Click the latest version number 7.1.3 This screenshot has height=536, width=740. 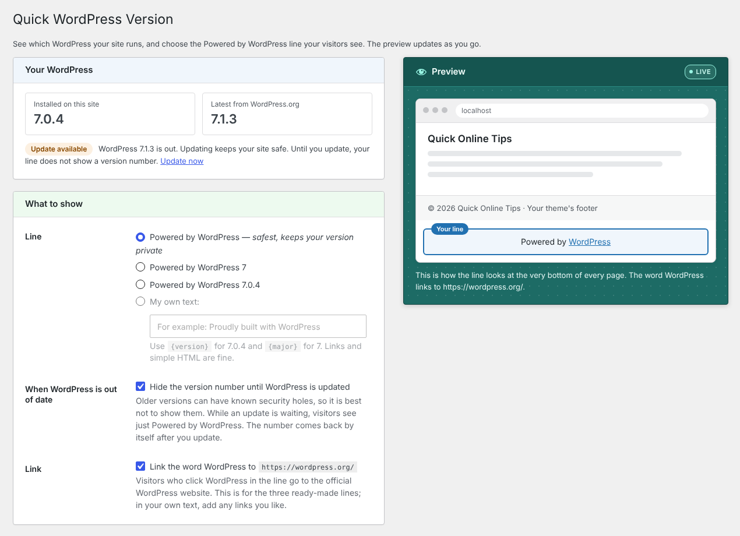click(x=224, y=119)
